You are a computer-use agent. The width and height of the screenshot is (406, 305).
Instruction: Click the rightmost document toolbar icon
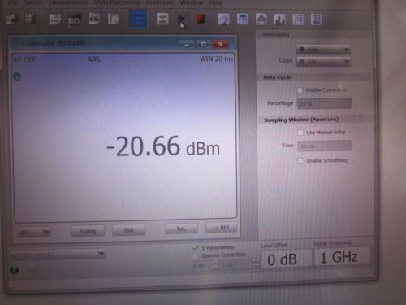pyautogui.click(x=317, y=20)
